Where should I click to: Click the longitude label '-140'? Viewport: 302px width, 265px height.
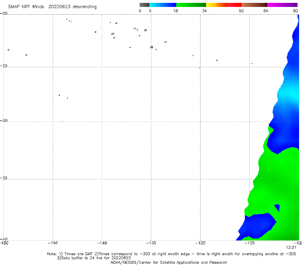point(102,243)
